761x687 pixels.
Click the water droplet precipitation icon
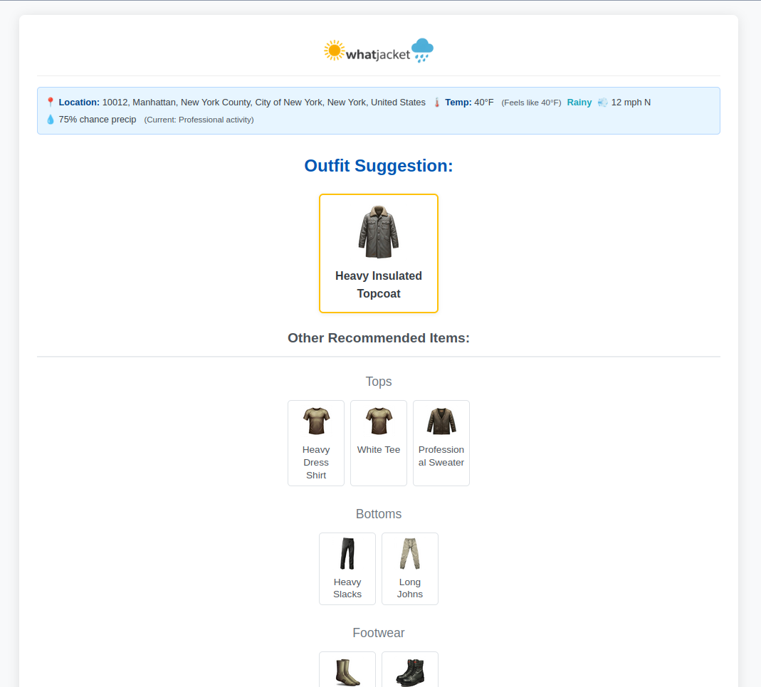[49, 119]
